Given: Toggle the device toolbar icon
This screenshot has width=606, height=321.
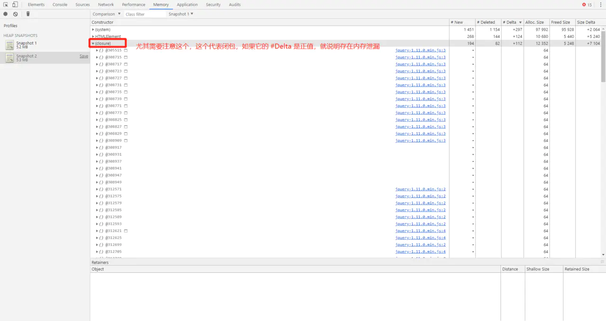Looking at the screenshot, I should coord(15,5).
